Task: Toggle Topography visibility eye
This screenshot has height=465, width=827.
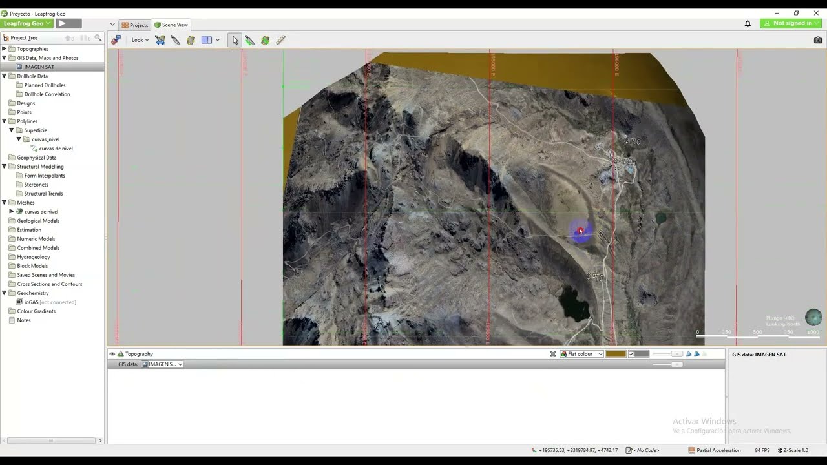Action: coord(112,354)
